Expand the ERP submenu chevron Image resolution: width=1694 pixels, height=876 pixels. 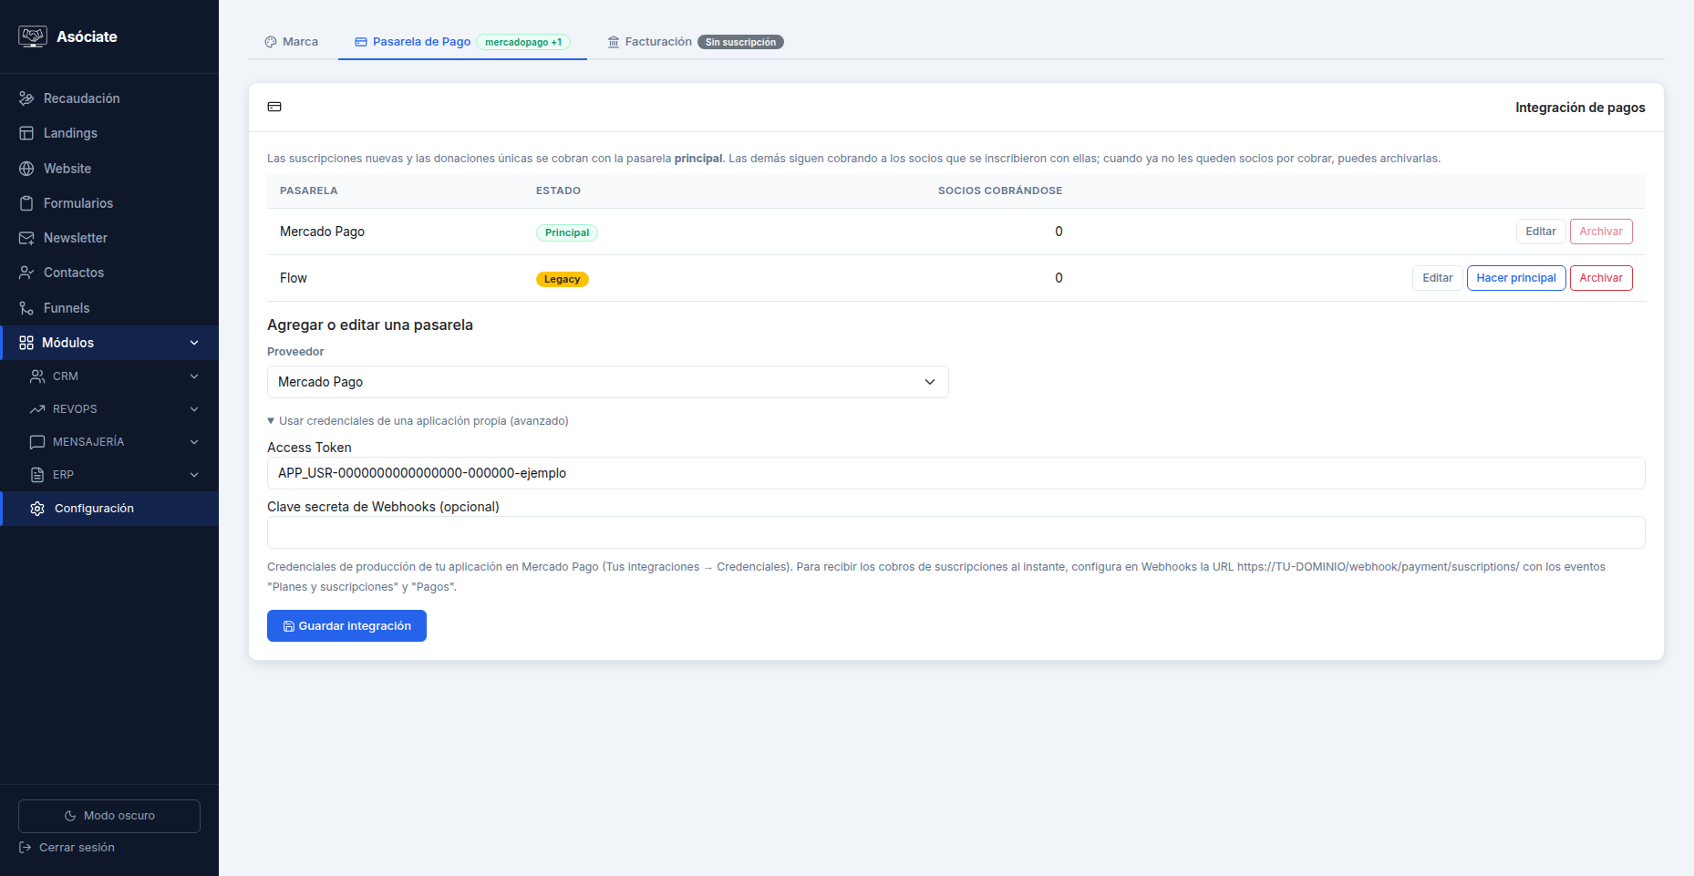[194, 475]
